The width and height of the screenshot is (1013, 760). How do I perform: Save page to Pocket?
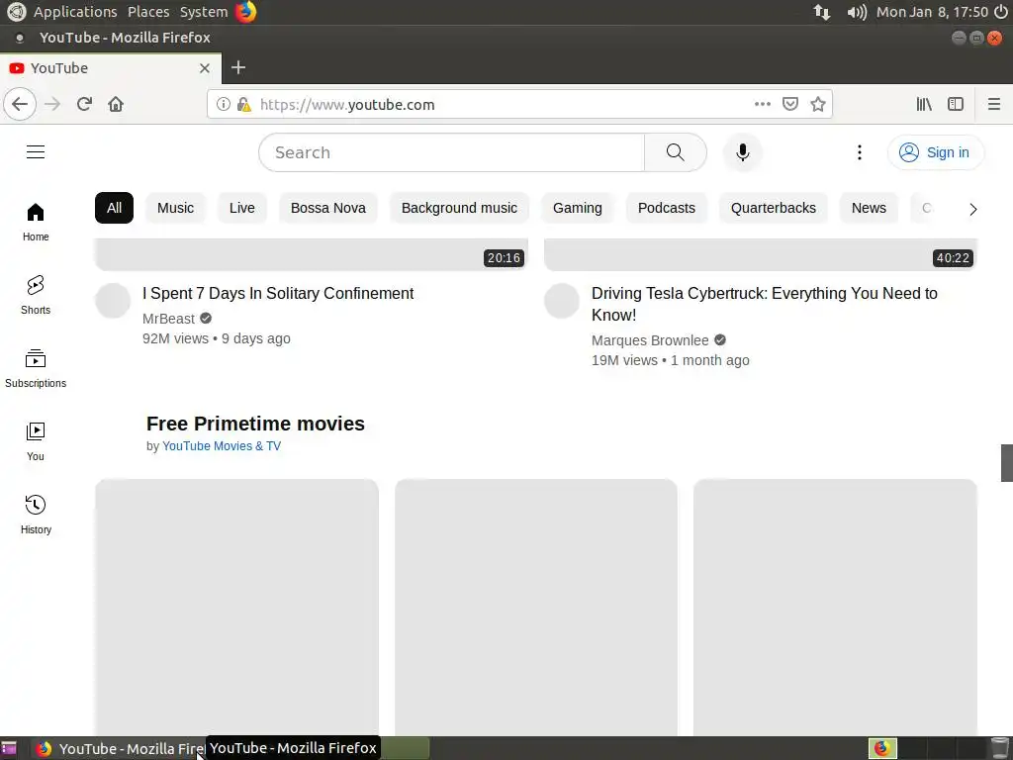pos(790,104)
